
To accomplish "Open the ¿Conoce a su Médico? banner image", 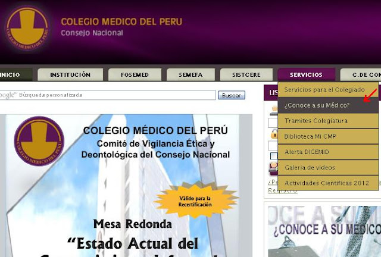I will 324,231.
